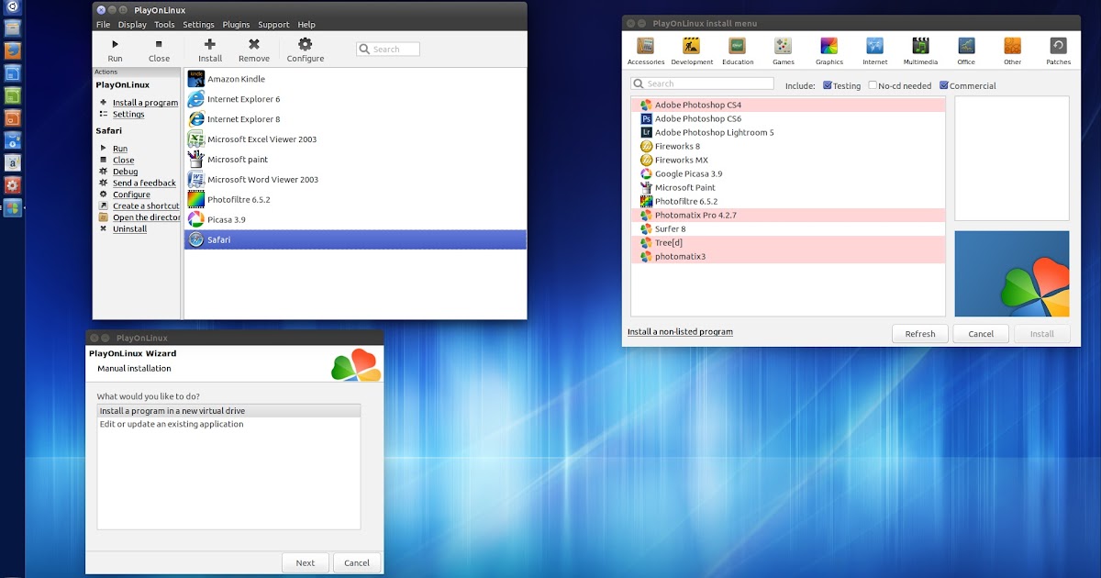Open the File menu
Image resolution: width=1101 pixels, height=578 pixels.
coord(103,25)
